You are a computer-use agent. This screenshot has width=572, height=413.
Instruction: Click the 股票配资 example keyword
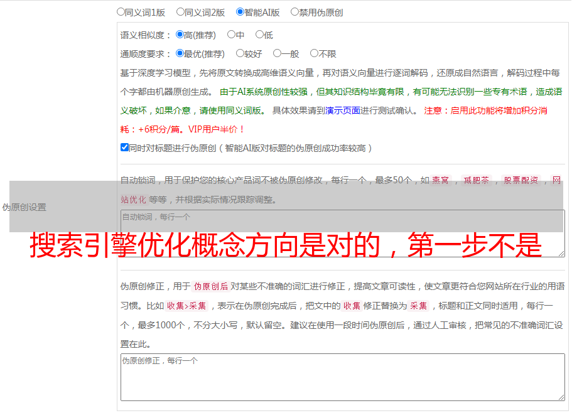(521, 180)
